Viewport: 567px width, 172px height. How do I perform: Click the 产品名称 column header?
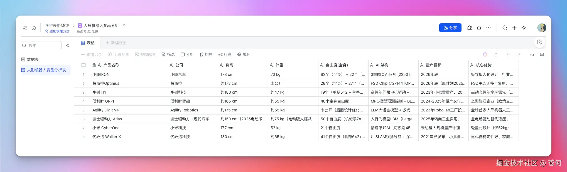(x=129, y=65)
